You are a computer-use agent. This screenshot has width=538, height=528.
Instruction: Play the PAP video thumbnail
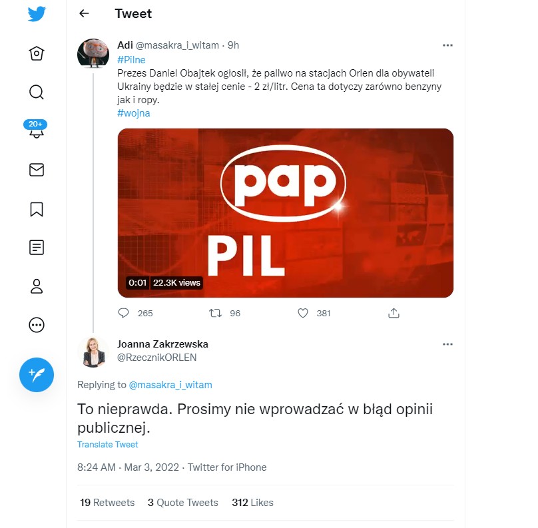click(x=286, y=213)
